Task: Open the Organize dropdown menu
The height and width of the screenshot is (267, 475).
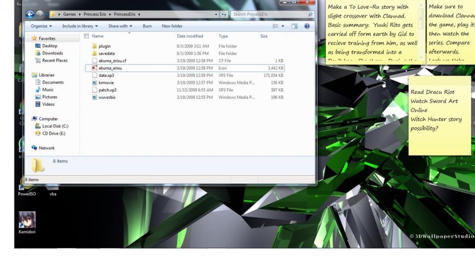Action: 41,26
